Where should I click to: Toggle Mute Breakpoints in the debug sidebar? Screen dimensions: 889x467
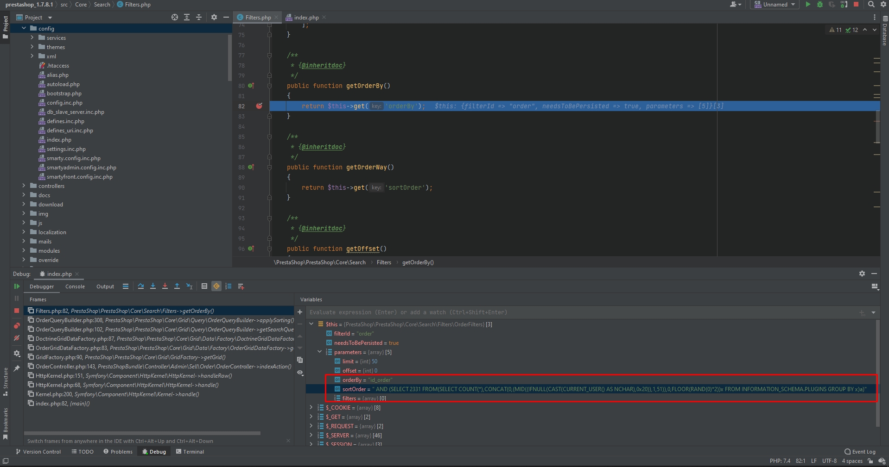click(17, 338)
